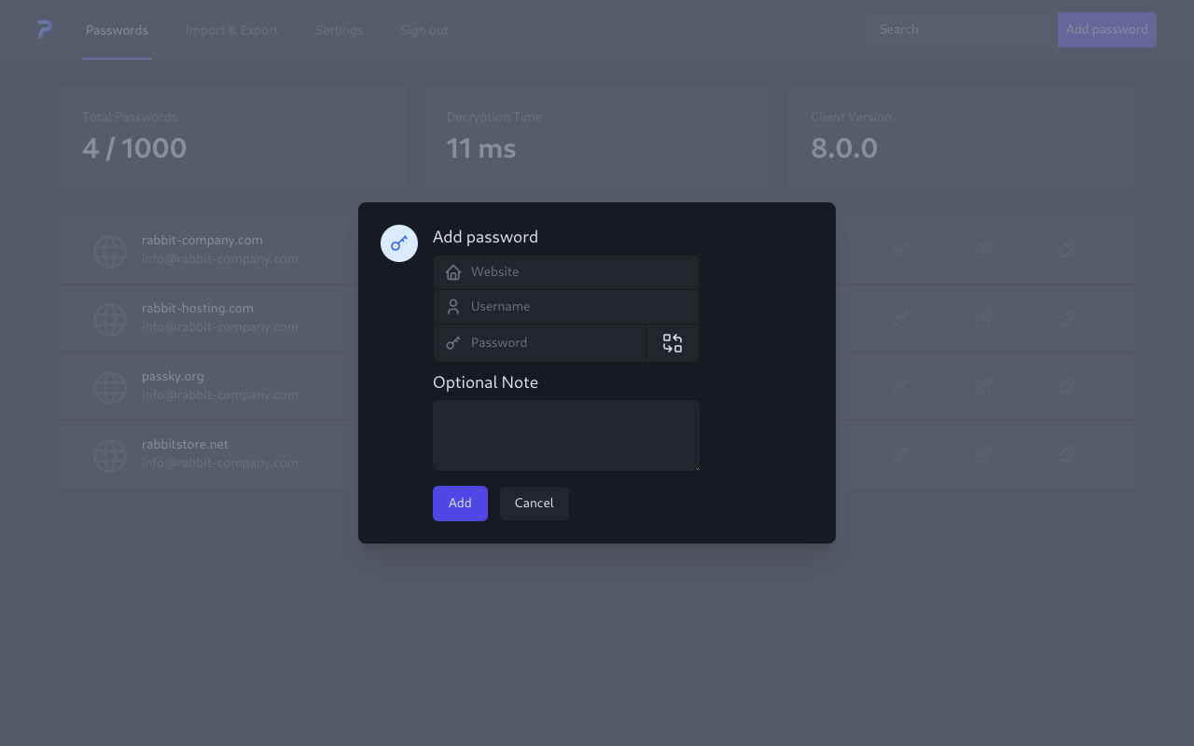Open the Passwords tab
1194x746 pixels.
(x=117, y=30)
